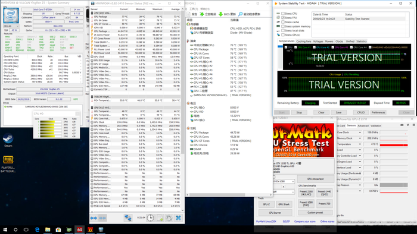Open GPU-Z Validation tab
417x234 pixels.
click(x=376, y=126)
